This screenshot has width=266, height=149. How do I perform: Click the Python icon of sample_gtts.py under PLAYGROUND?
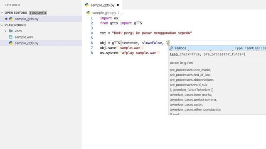coord(11,43)
